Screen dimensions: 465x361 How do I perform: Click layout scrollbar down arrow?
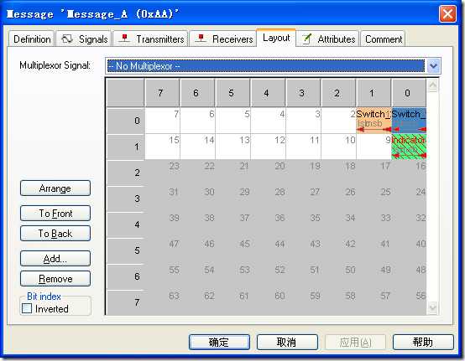[x=432, y=307]
